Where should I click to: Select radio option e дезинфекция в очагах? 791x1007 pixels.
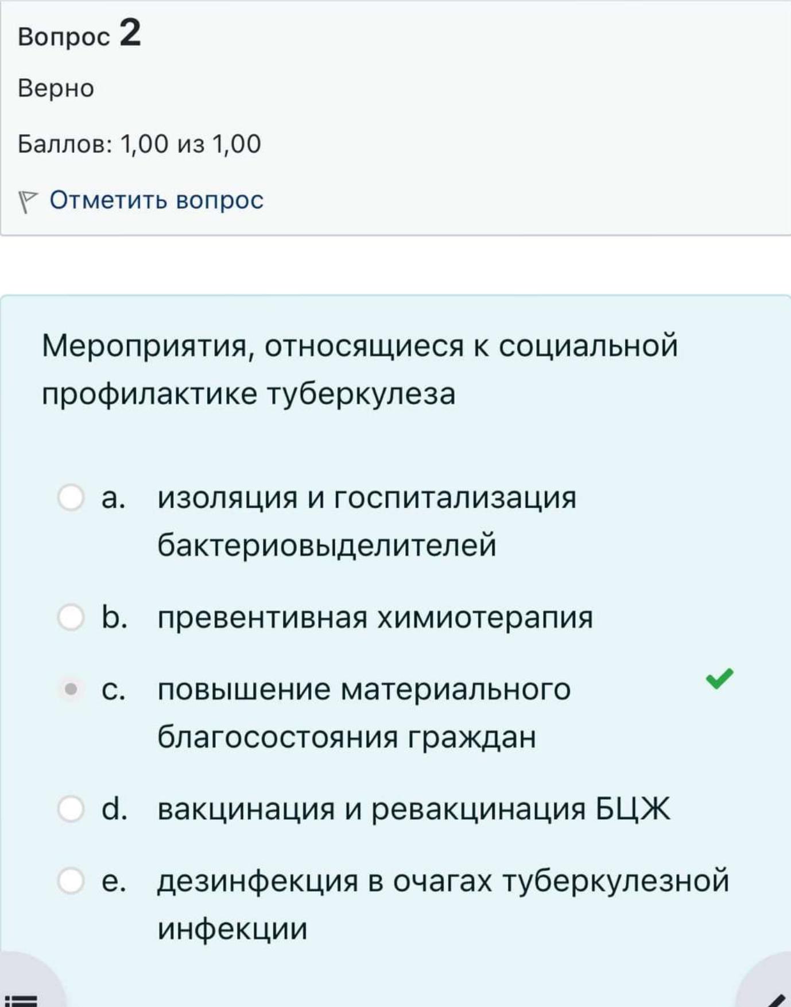point(71,881)
